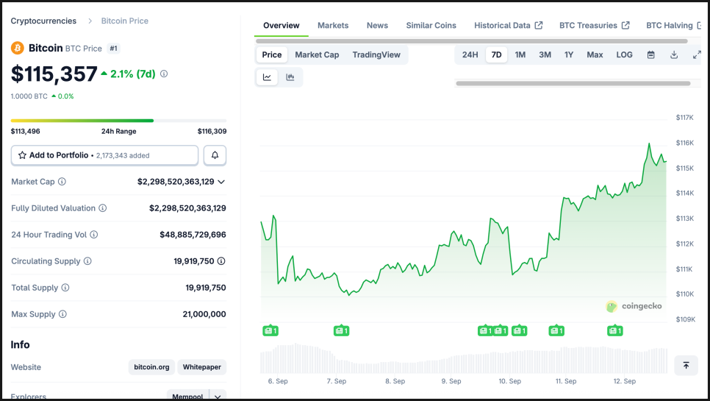The image size is (710, 401).
Task: Open Market Cap info icon
Action: pos(62,182)
